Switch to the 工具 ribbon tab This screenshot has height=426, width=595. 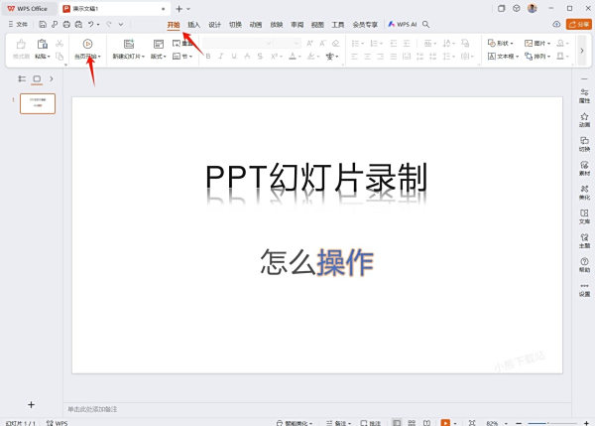click(x=338, y=25)
